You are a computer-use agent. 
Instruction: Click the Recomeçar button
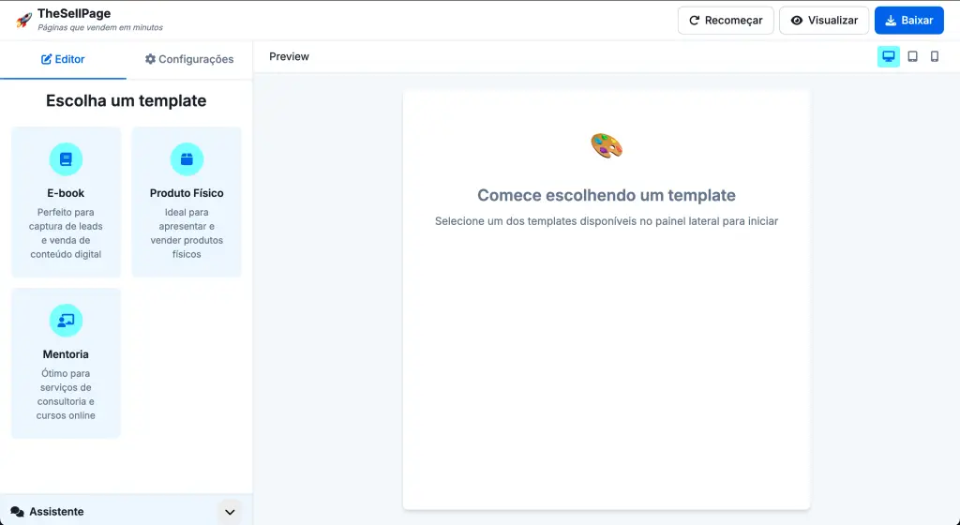point(726,21)
